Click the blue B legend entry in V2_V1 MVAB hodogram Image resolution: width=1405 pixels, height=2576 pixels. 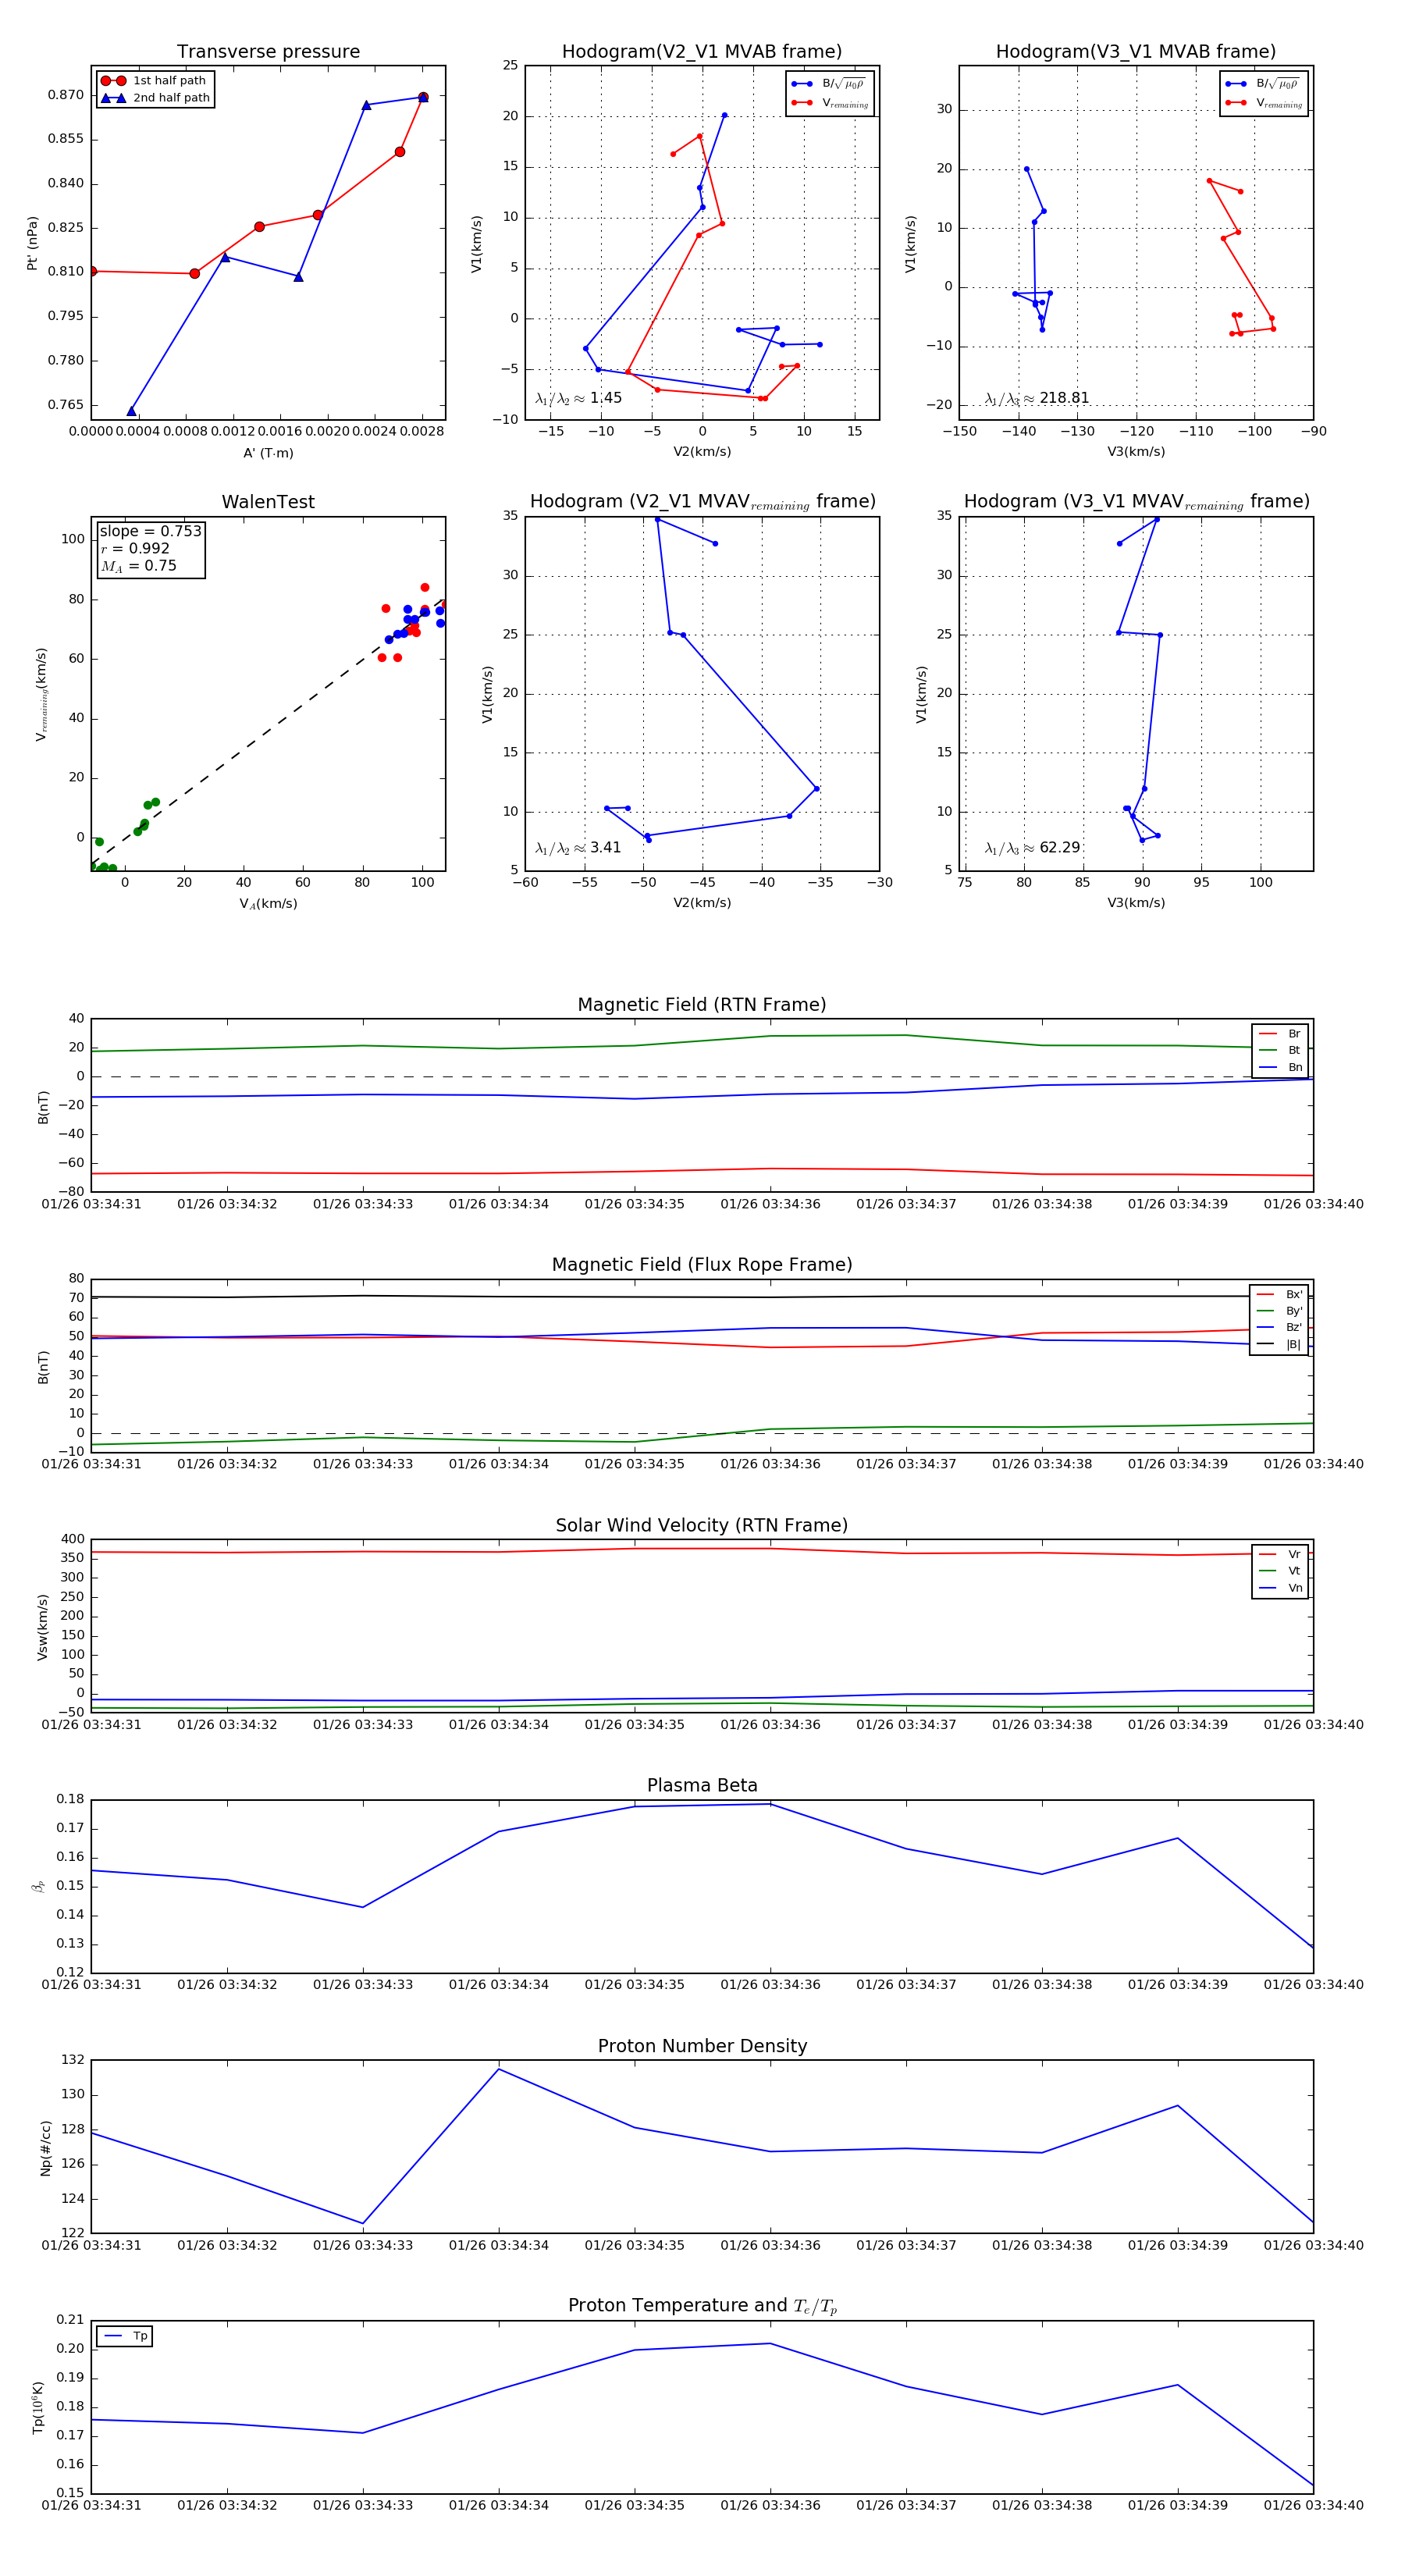pyautogui.click(x=830, y=84)
